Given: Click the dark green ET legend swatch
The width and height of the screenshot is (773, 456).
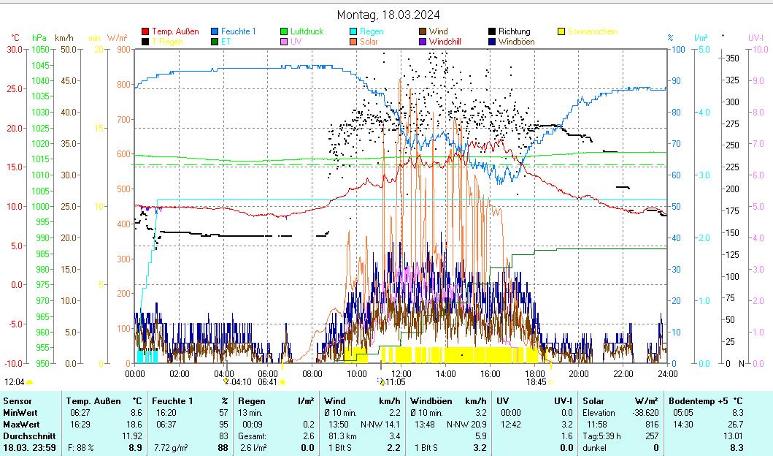Looking at the screenshot, I should (x=215, y=42).
